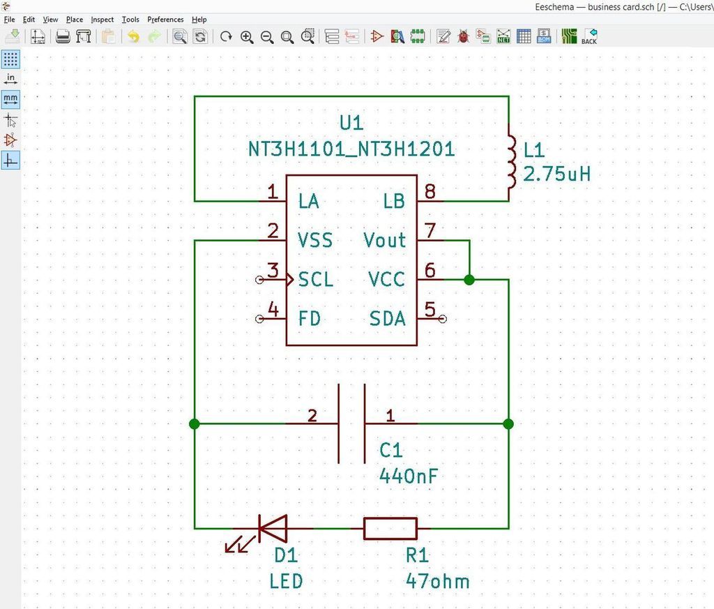714x609 pixels.
Task: Generate the netlist
Action: [503, 36]
